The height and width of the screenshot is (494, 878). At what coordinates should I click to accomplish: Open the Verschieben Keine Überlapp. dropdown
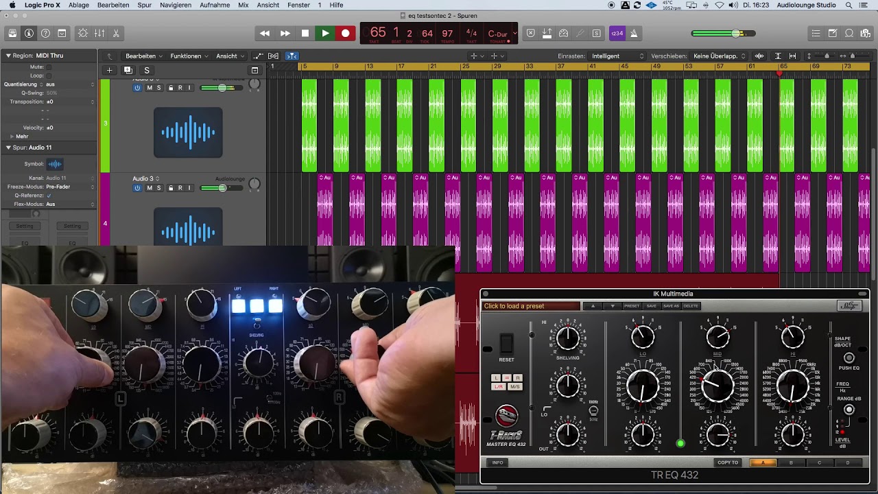[x=719, y=56]
